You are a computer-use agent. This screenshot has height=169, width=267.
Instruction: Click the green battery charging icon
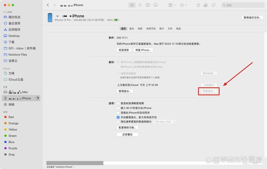(x=116, y=20)
